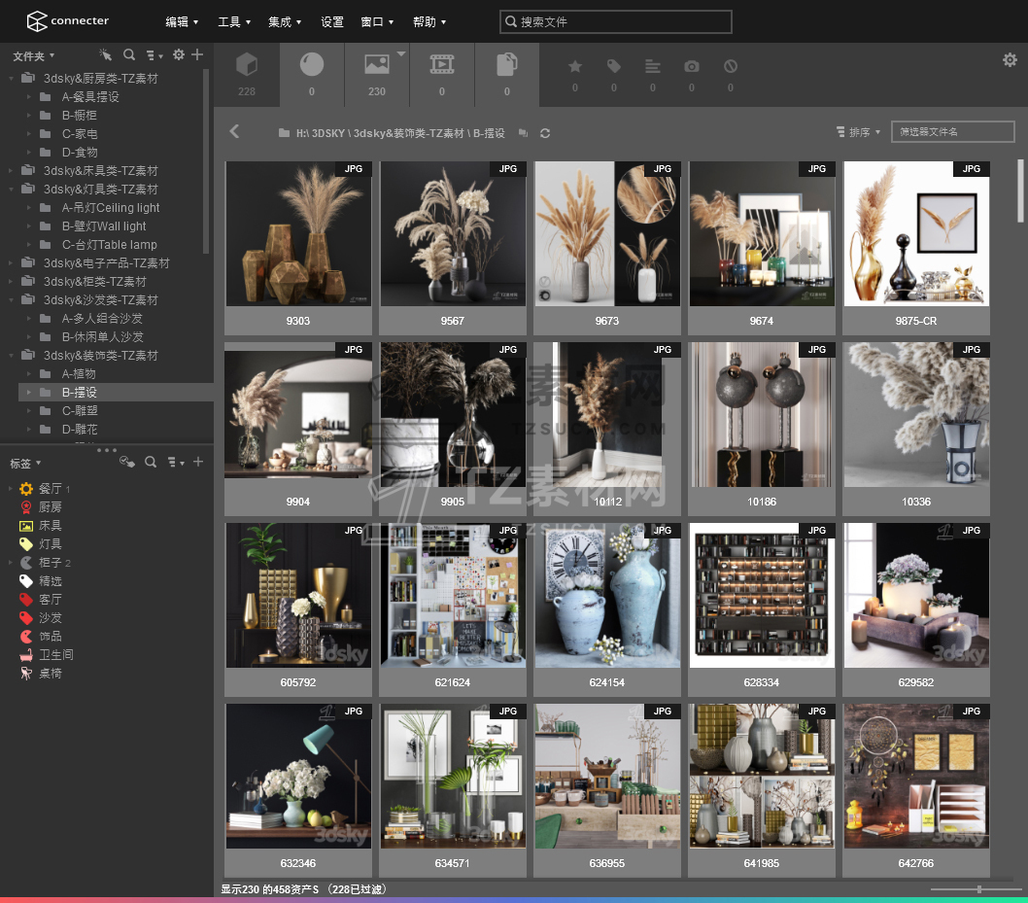
Task: Filter assets by favorites star icon
Action: 575,66
